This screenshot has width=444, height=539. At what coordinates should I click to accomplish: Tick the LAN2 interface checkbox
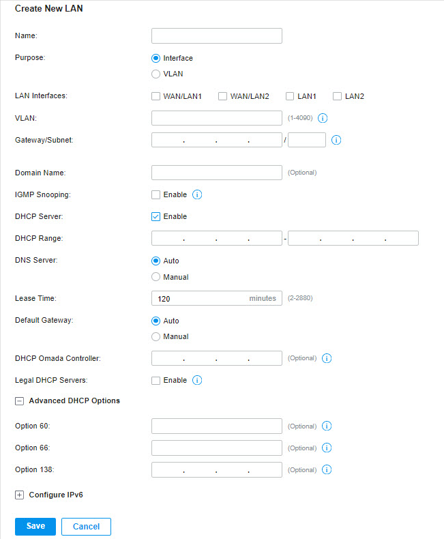click(x=337, y=96)
